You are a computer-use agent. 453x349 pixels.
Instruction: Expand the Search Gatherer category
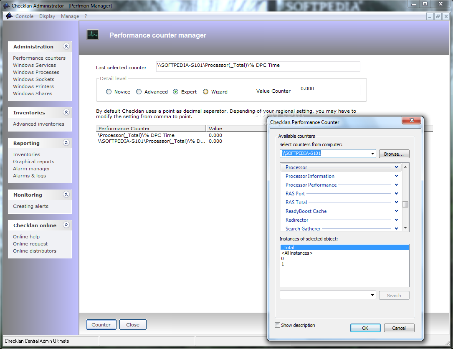point(396,228)
